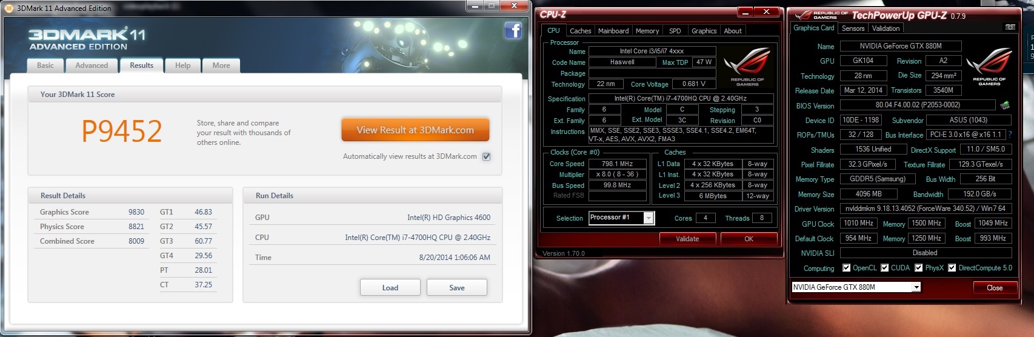Image resolution: width=1034 pixels, height=337 pixels.
Task: Click the Memory Type field GDDR5 (Samsung)
Action: 878,179
